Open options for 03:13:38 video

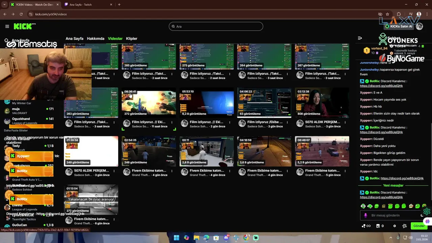[345, 122]
